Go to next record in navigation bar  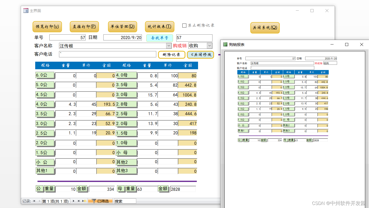(73, 201)
